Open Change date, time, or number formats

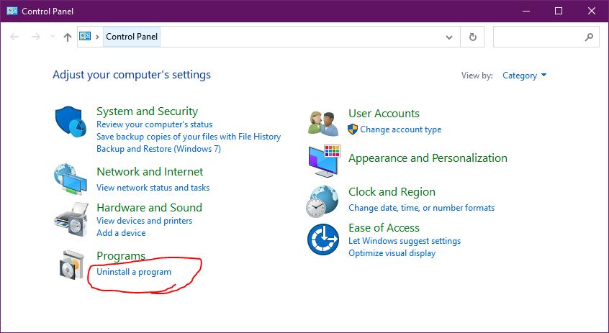coord(421,208)
